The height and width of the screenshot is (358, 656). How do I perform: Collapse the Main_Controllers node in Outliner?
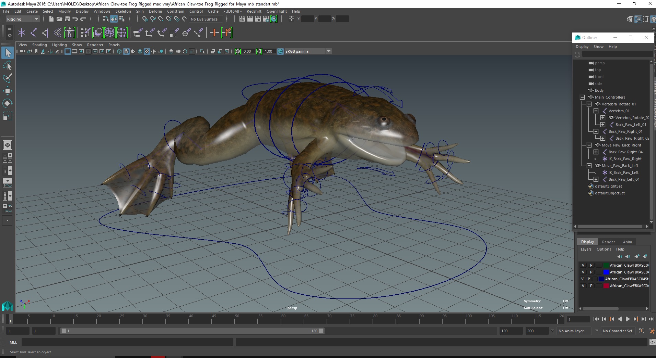click(x=582, y=97)
